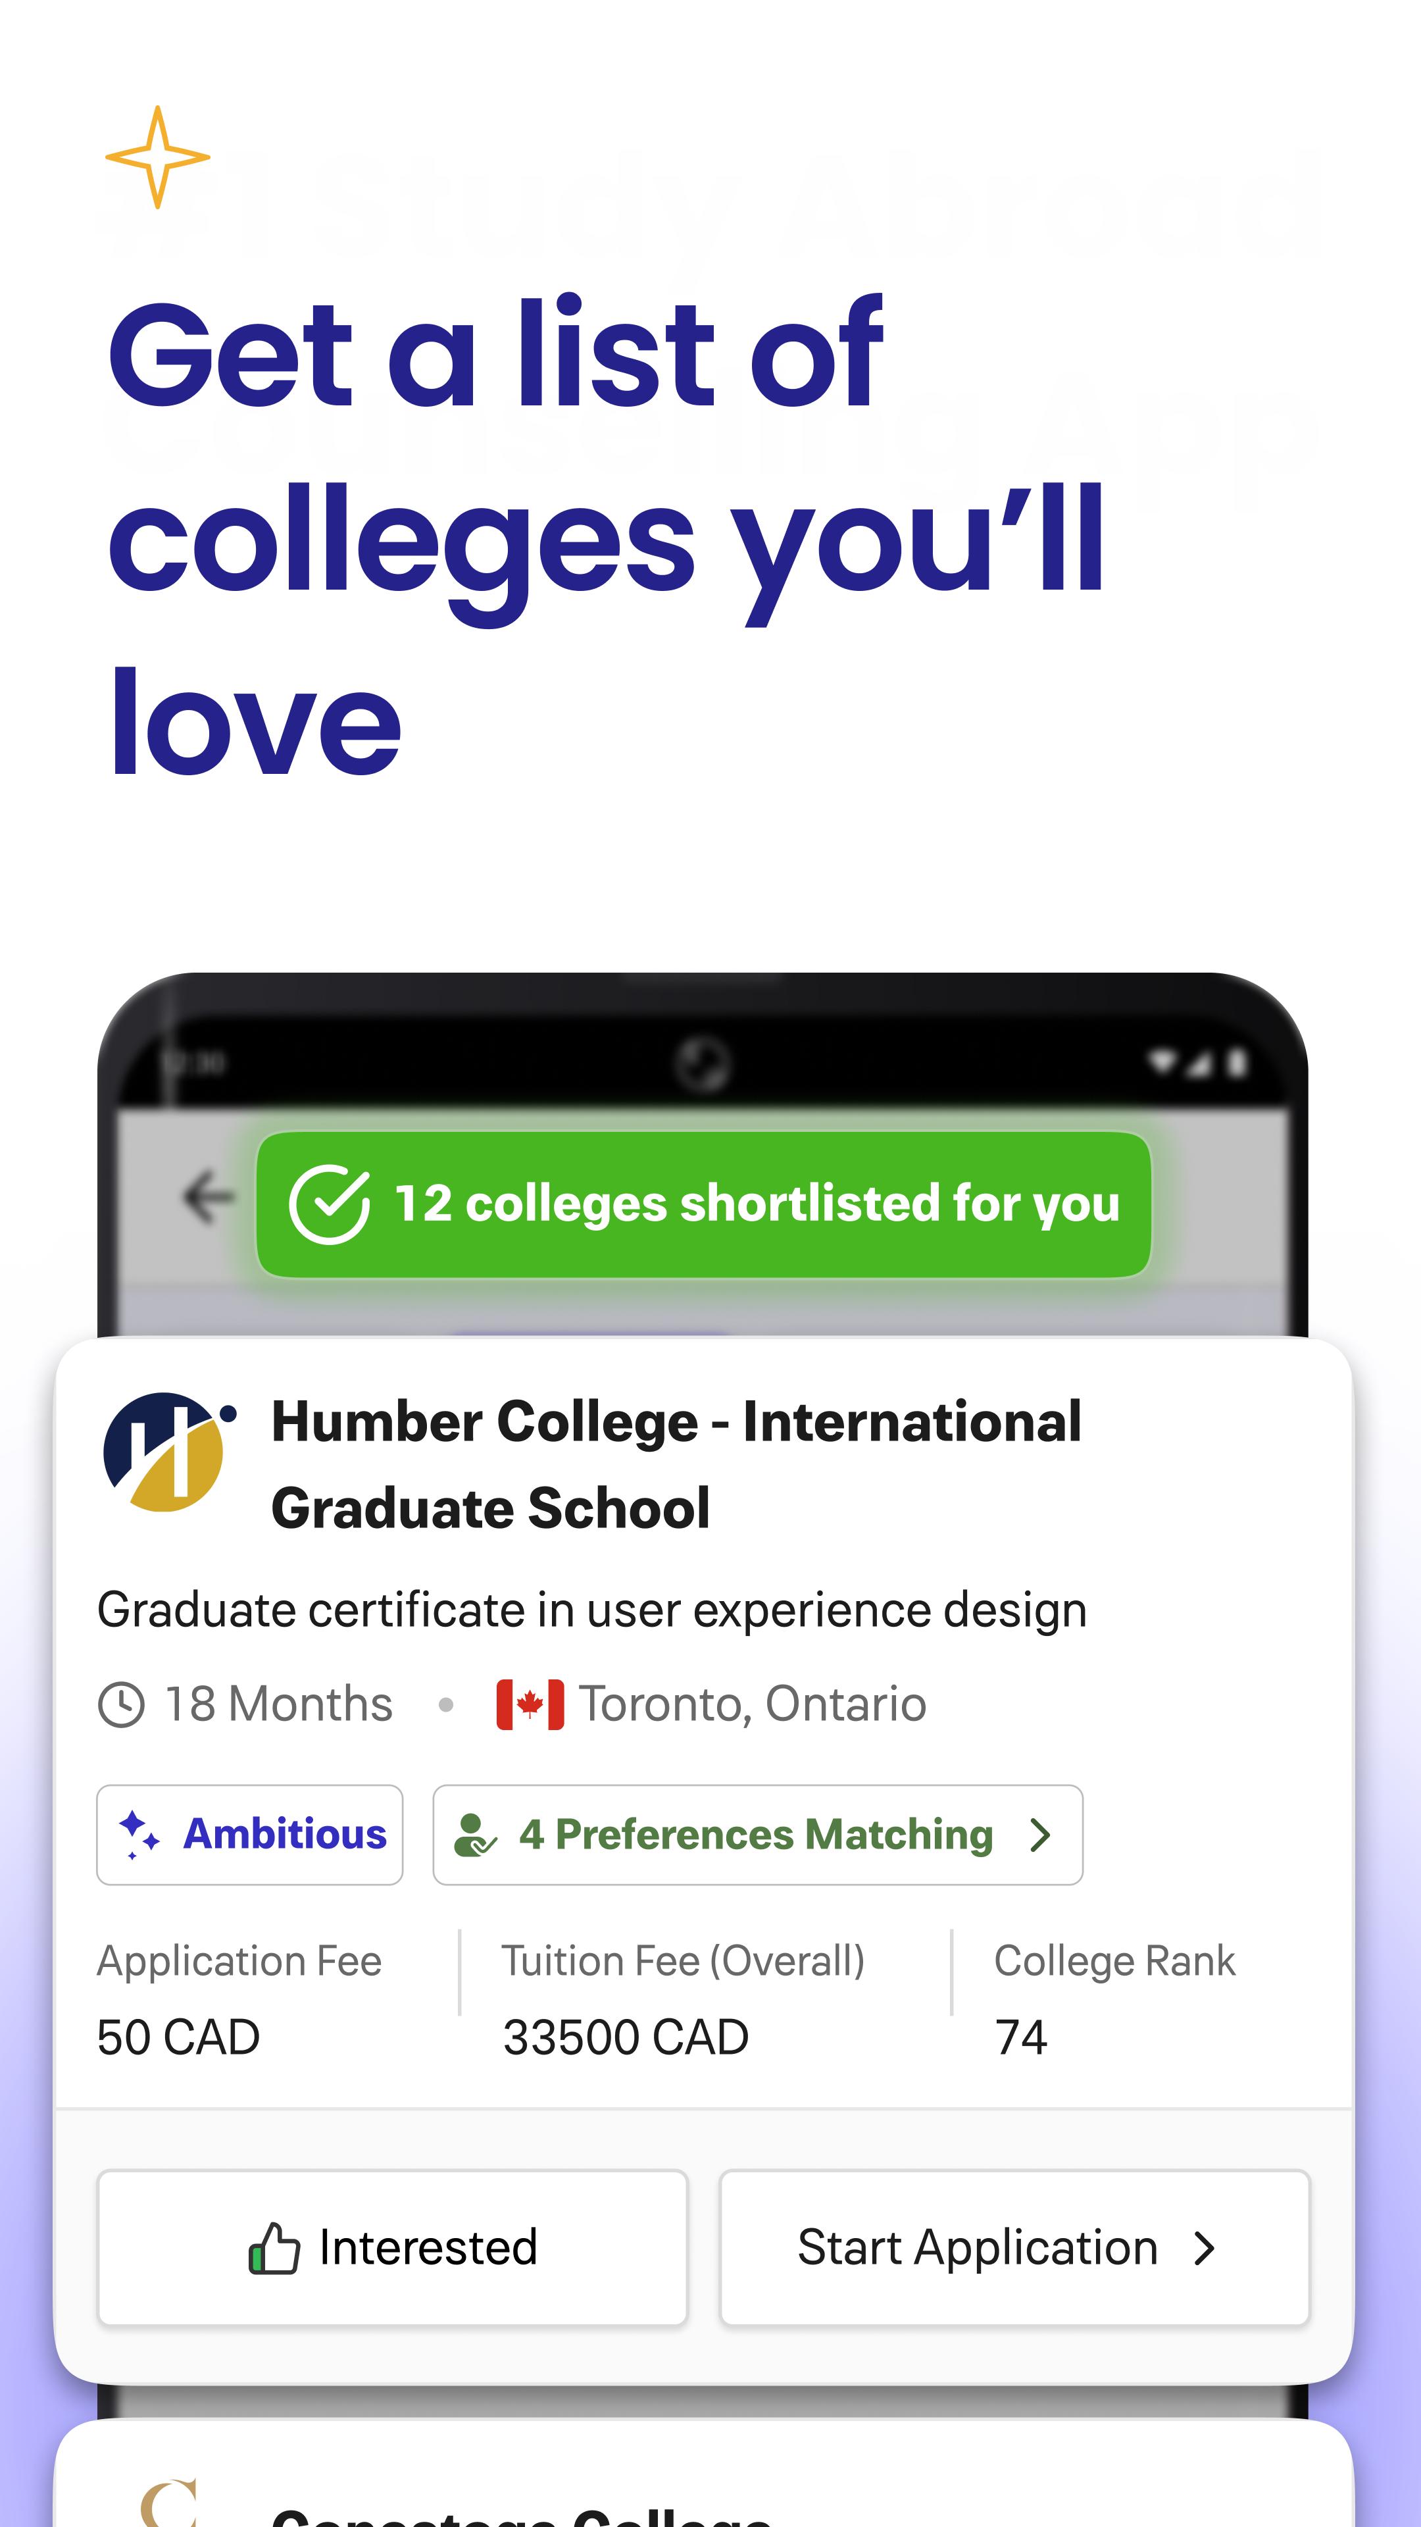
Task: Open the Conestoga College card below
Action: (703, 2474)
